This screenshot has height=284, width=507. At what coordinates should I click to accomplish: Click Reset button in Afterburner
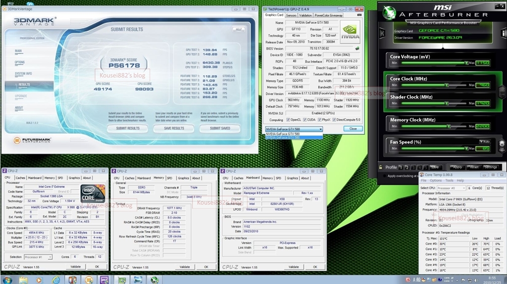474,167
